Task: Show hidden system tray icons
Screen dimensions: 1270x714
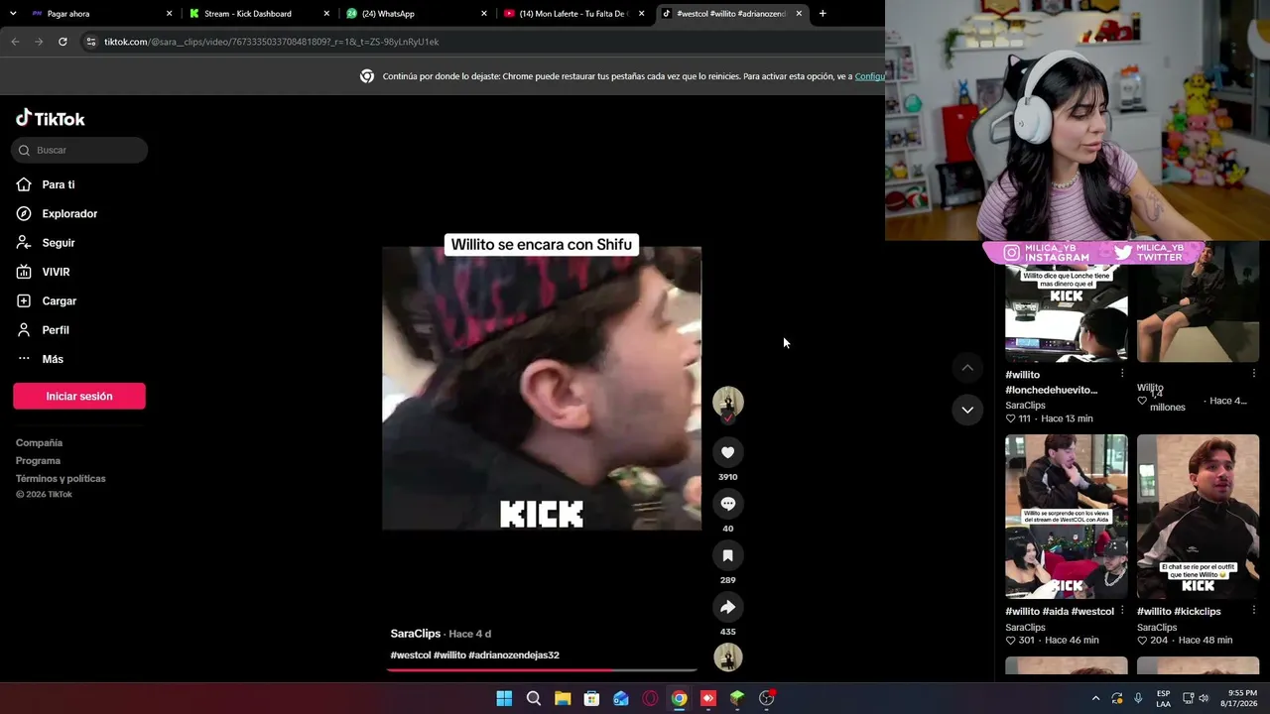Action: point(1095,698)
